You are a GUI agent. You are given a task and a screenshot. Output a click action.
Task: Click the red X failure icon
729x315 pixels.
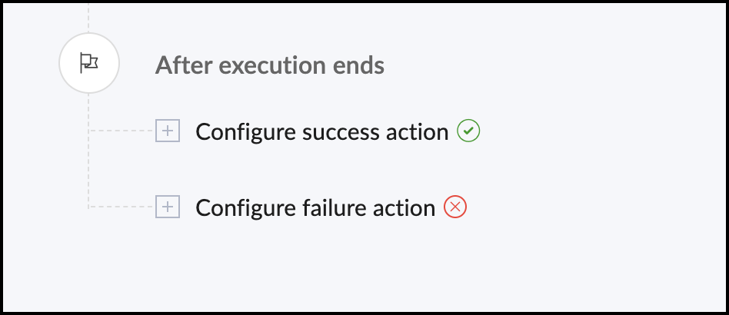click(x=455, y=207)
